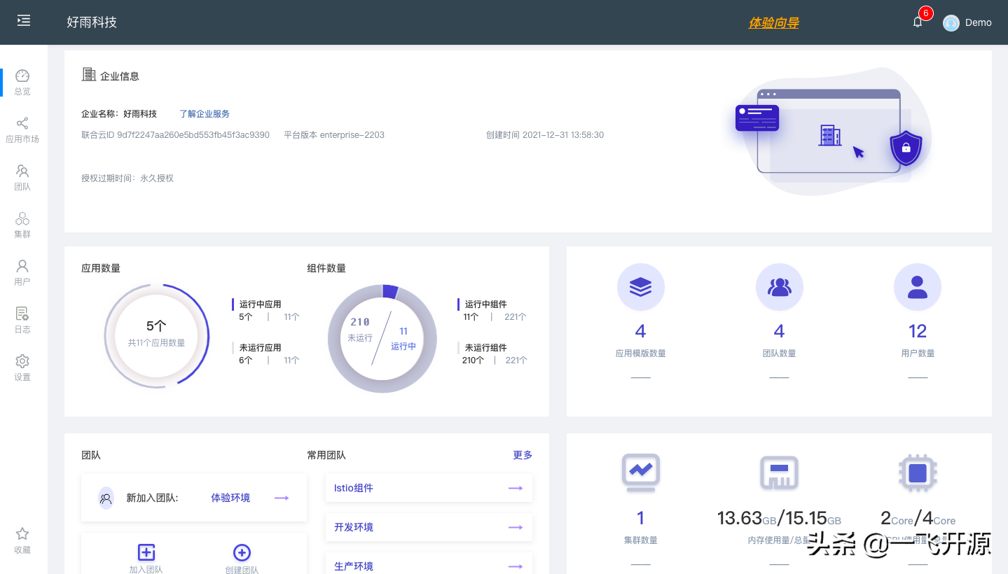
Task: Click the 创建团队 circle-plus icon
Action: point(242,552)
